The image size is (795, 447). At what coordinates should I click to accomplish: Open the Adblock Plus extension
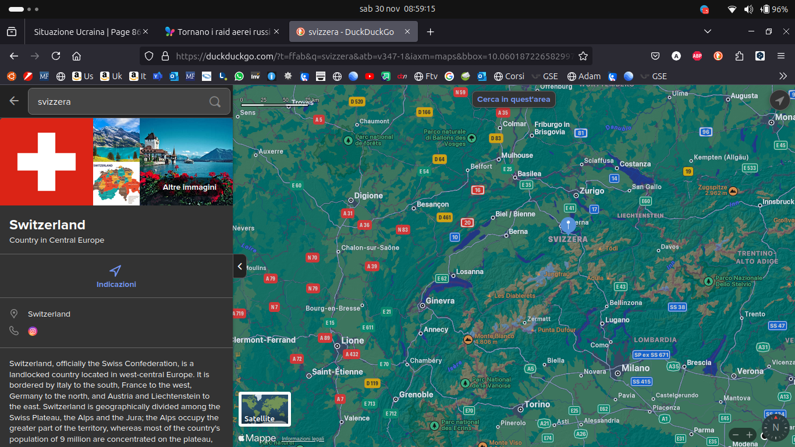697,56
